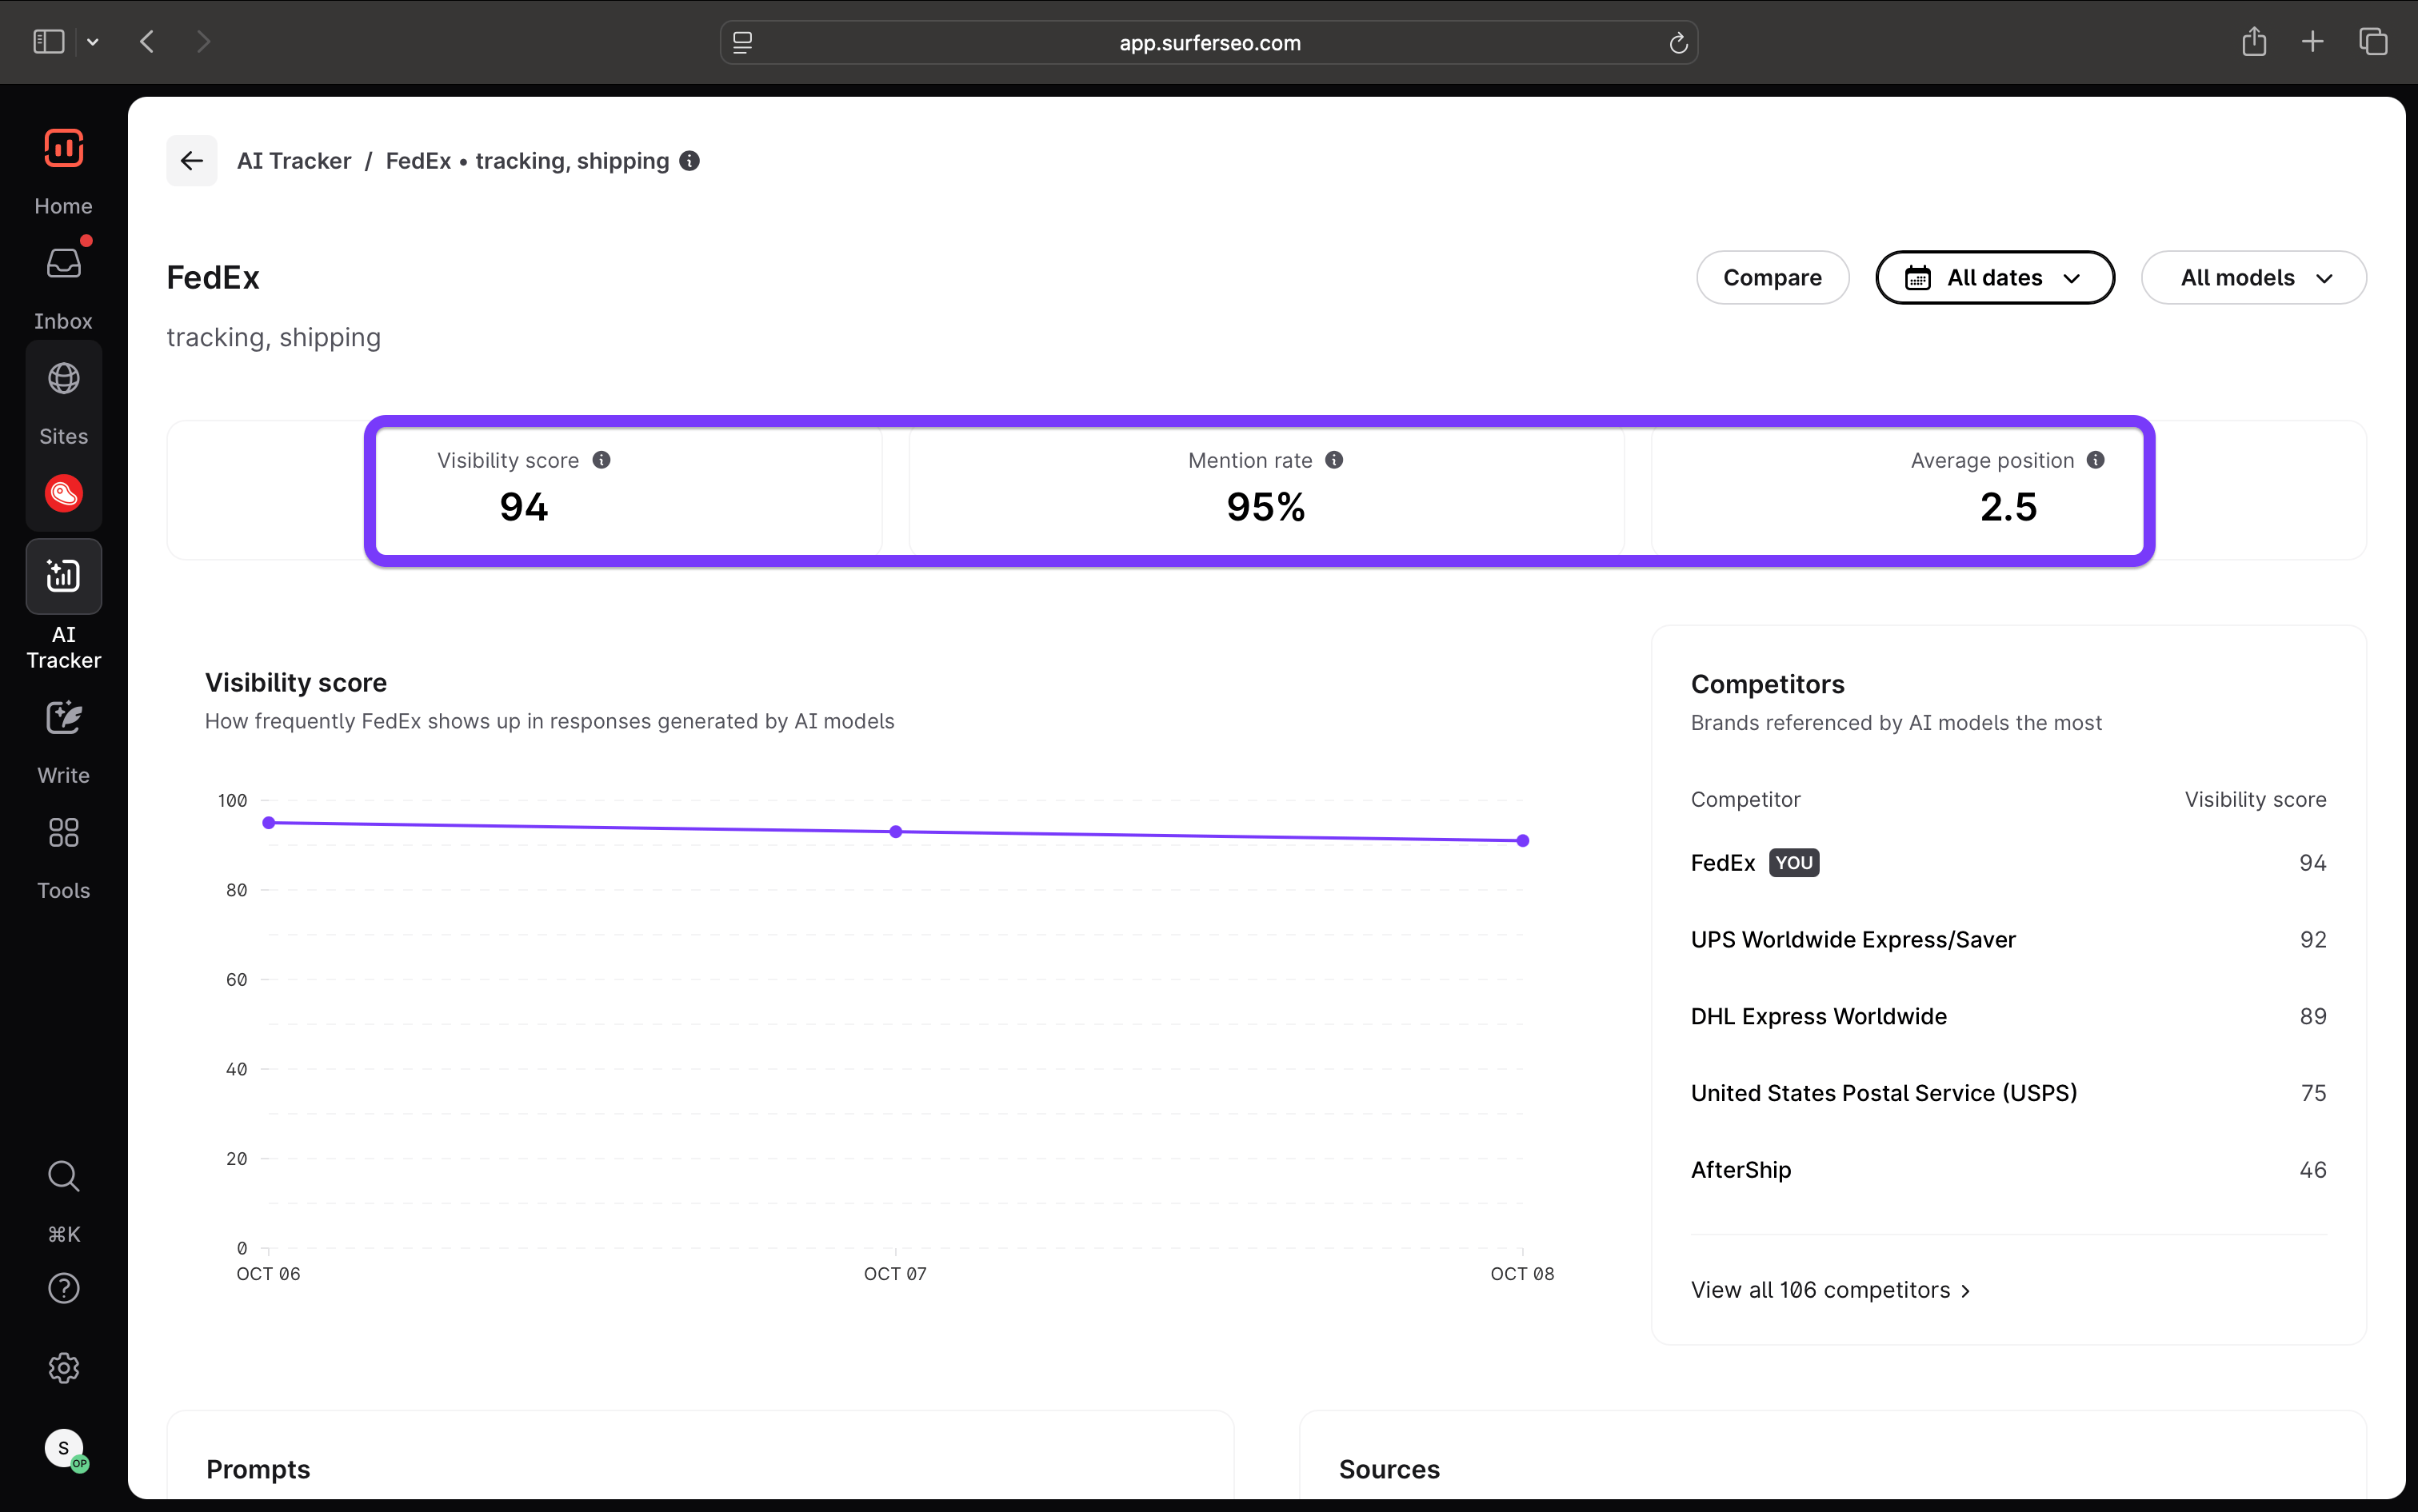Open settings gear in sidebar
Image resolution: width=2418 pixels, height=1512 pixels.
63,1368
